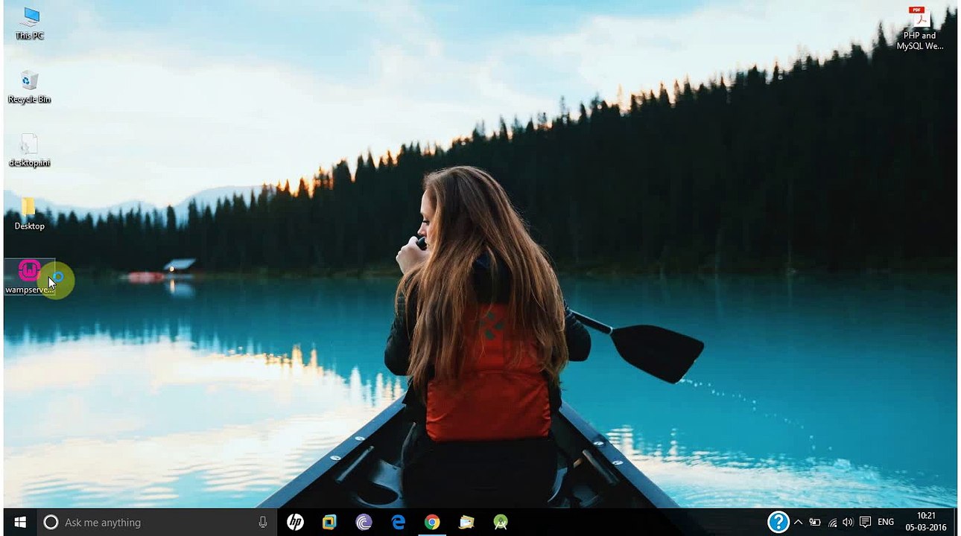Screen dimensions: 961x536
Task: Open Google Chrome from the taskbar
Action: click(x=432, y=523)
